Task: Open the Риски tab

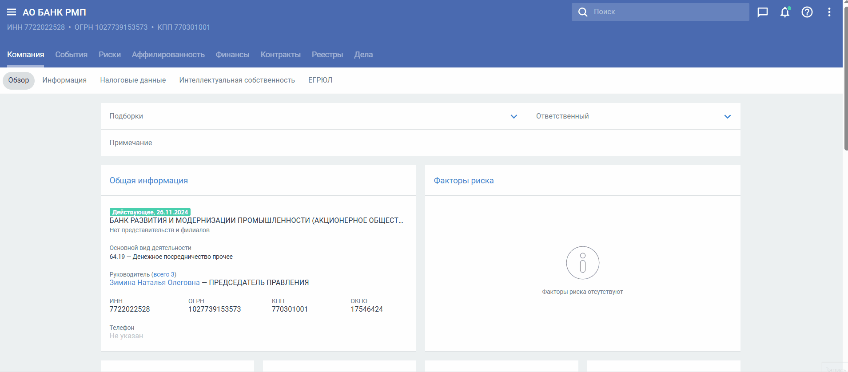Action: pyautogui.click(x=110, y=55)
